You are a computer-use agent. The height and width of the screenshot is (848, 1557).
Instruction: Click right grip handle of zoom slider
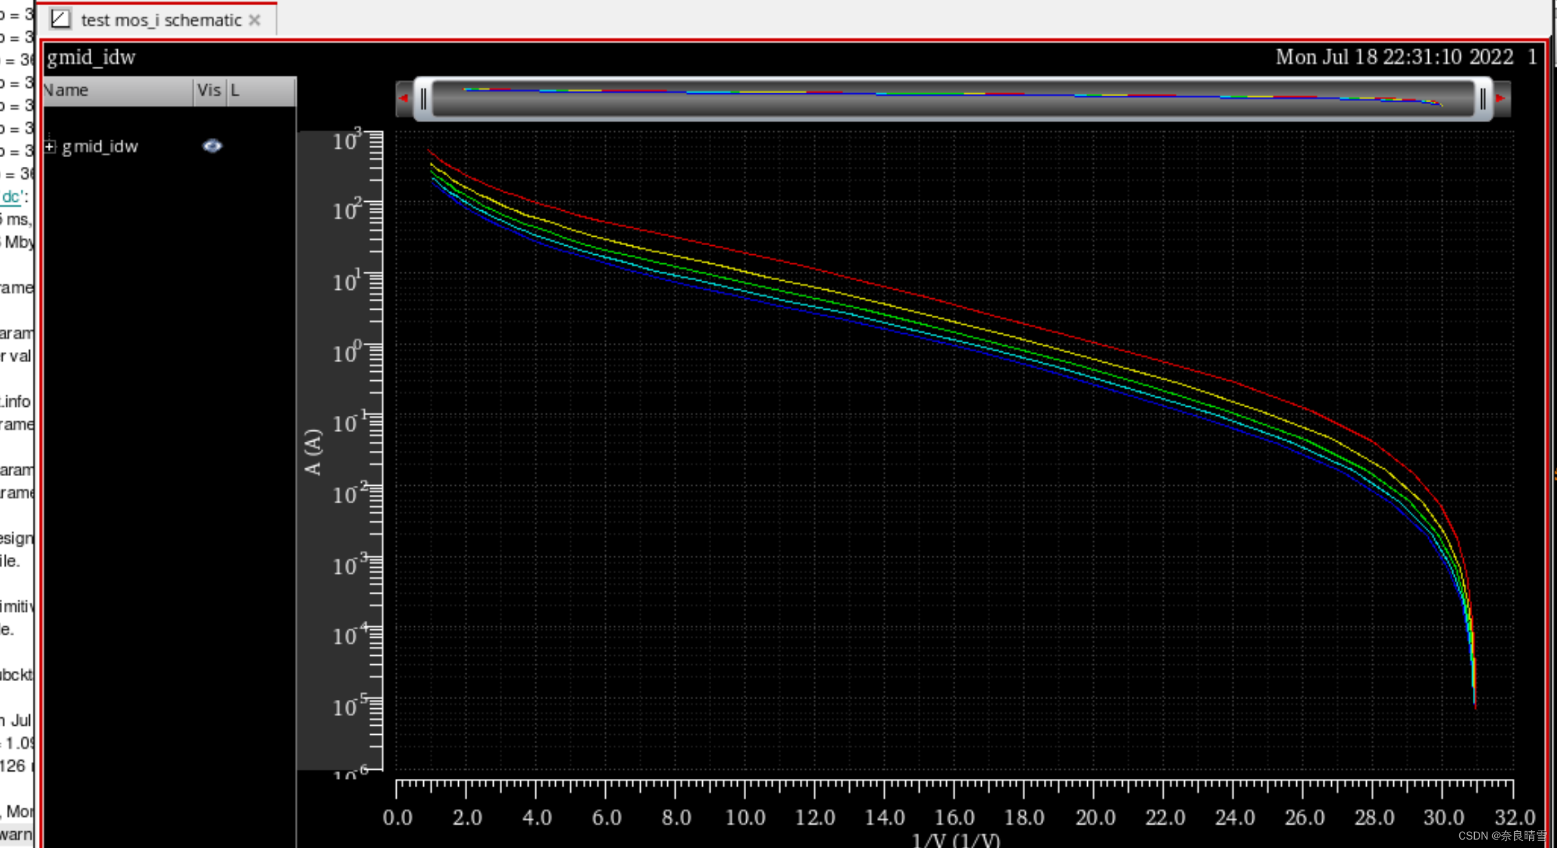(1483, 99)
